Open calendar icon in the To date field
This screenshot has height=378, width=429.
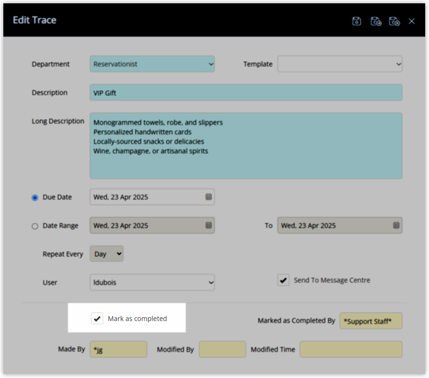396,225
